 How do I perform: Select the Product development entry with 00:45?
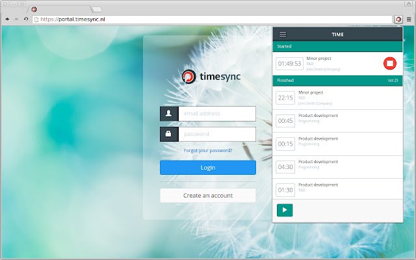337,121
